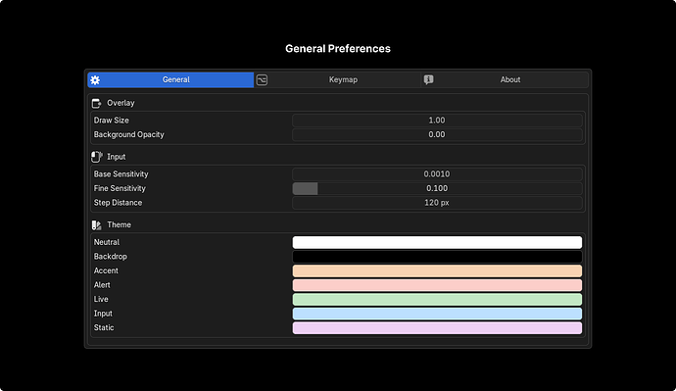Click the Draw Size label

pyautogui.click(x=112, y=121)
